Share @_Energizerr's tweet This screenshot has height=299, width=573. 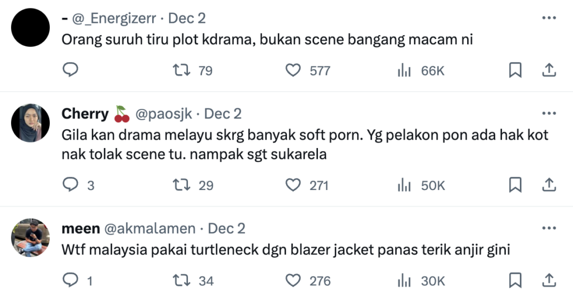tap(549, 70)
